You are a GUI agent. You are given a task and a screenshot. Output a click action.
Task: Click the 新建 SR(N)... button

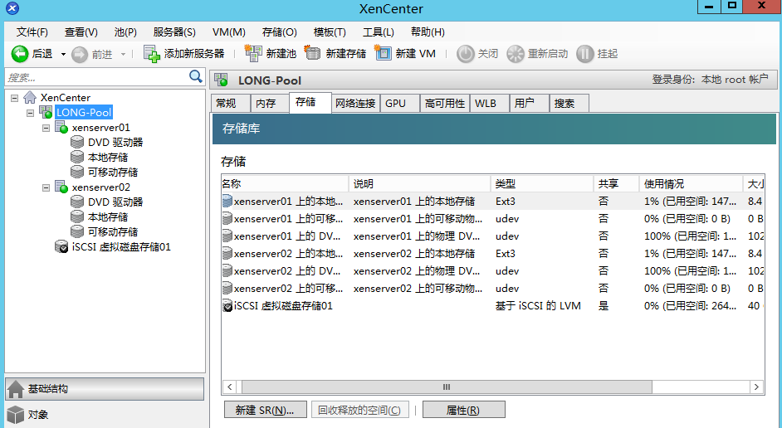(x=265, y=410)
